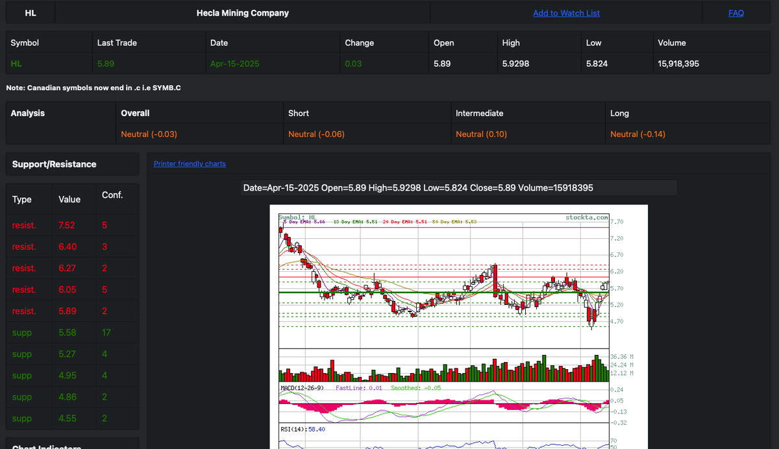The width and height of the screenshot is (779, 449).
Task: Click the Last Trade column header
Action: (117, 43)
